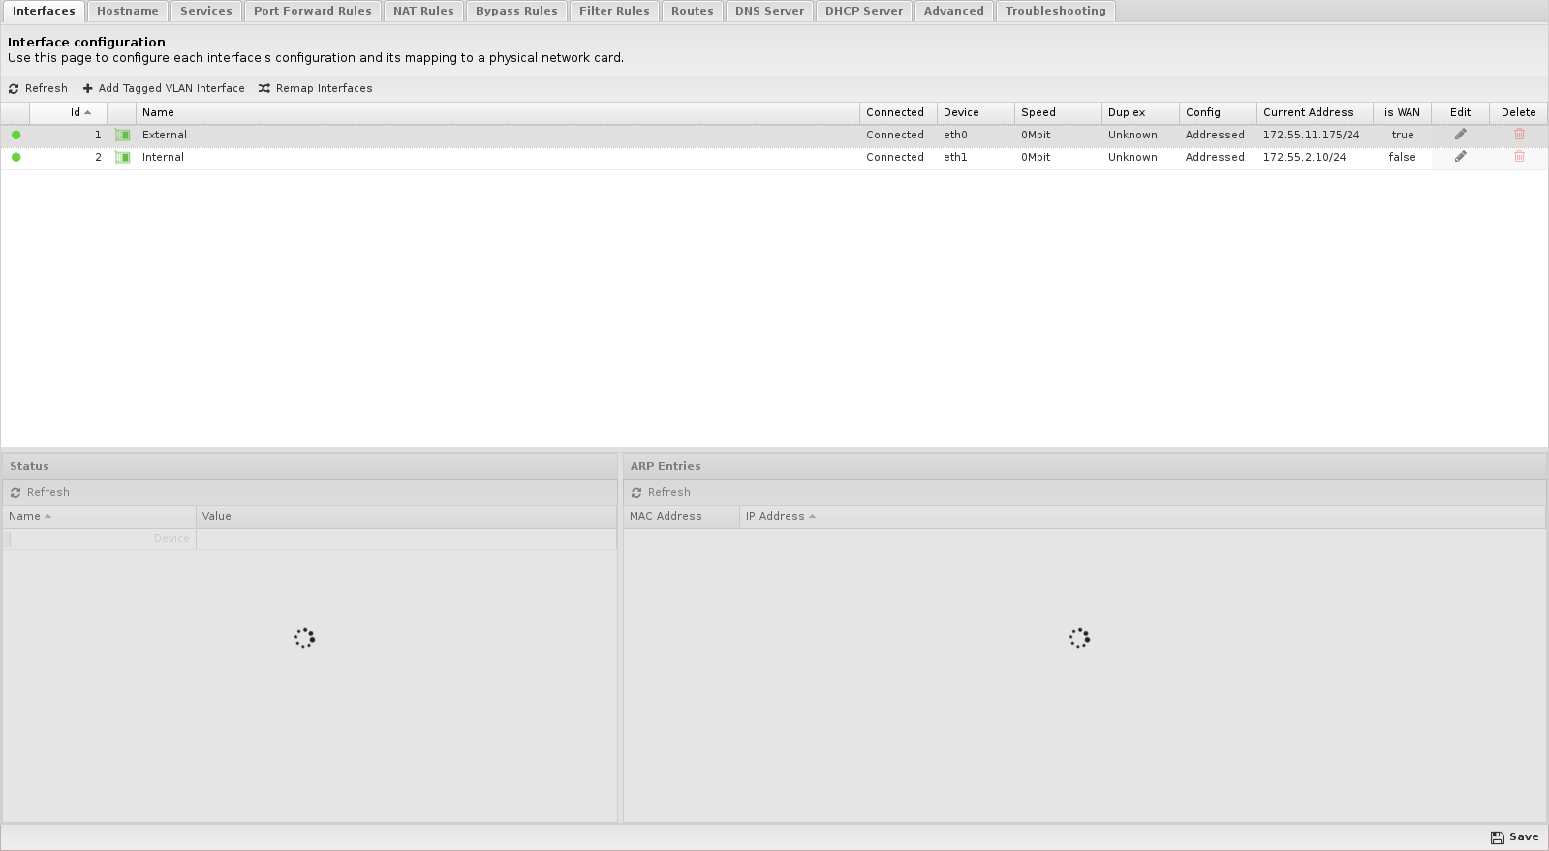Sort by Duplex column header

tap(1140, 112)
